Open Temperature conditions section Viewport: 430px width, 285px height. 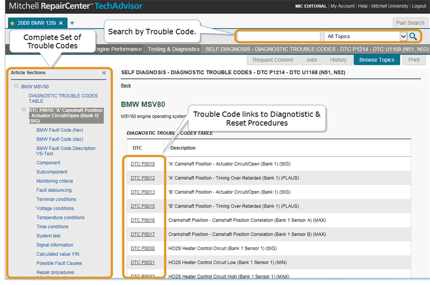pyautogui.click(x=61, y=218)
